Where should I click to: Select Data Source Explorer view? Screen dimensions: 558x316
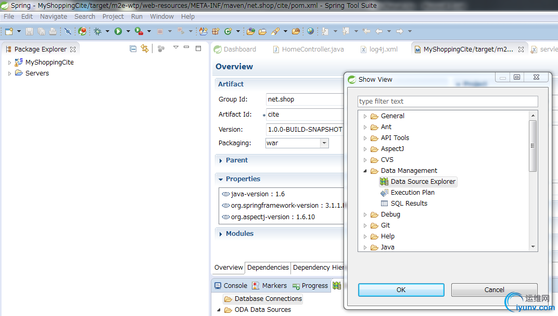(418, 182)
